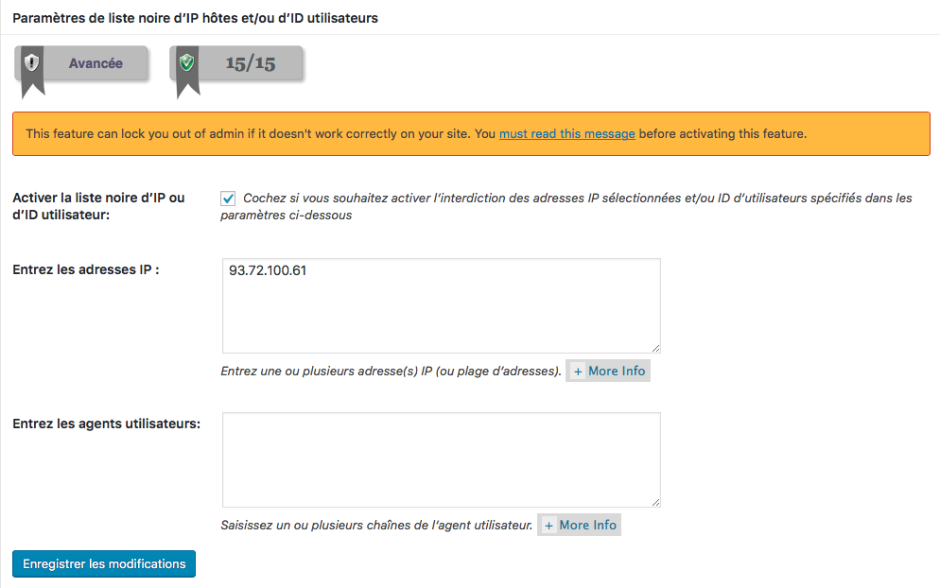Image resolution: width=940 pixels, height=588 pixels.
Task: Click the panel title "Paramètres de liste noire"
Action: [x=195, y=18]
